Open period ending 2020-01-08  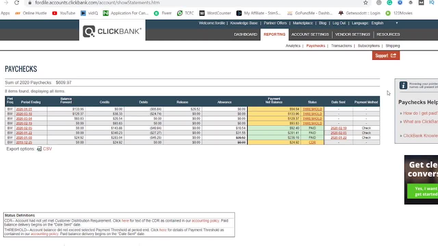tap(24, 138)
